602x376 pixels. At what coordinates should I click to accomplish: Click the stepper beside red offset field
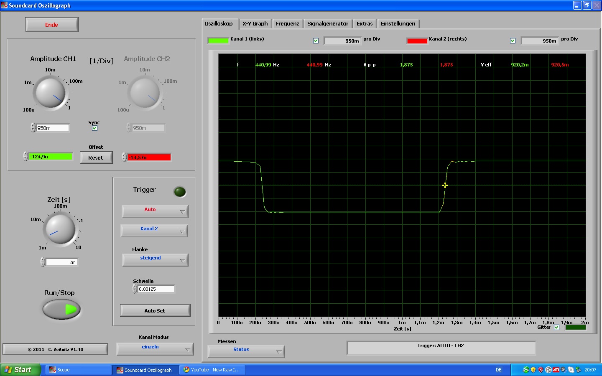[x=124, y=157]
